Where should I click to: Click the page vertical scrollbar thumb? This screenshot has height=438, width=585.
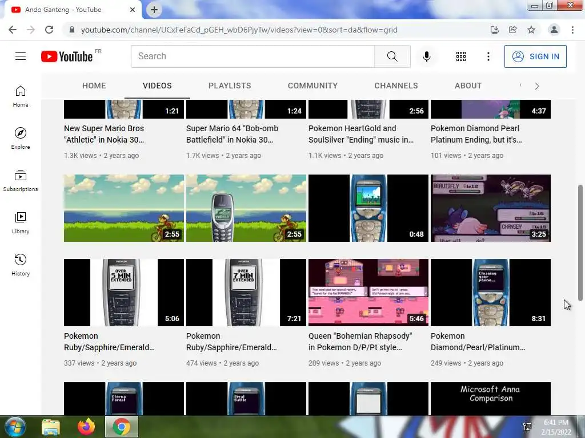tap(580, 242)
